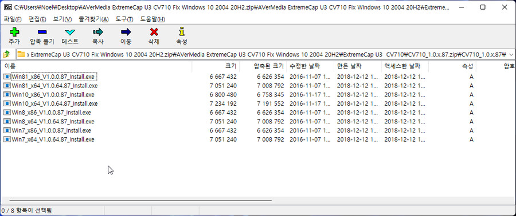Click the Properties (속성) info icon

[x=182, y=32]
